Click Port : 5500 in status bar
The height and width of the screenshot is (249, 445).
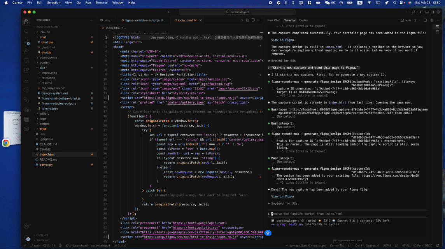click(423, 245)
